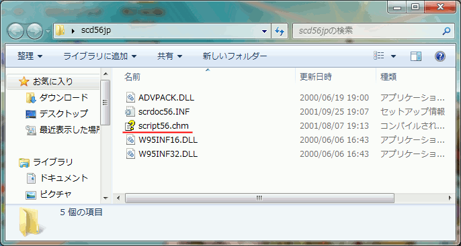Open ピクチャ library
The image size is (461, 246).
(56, 194)
